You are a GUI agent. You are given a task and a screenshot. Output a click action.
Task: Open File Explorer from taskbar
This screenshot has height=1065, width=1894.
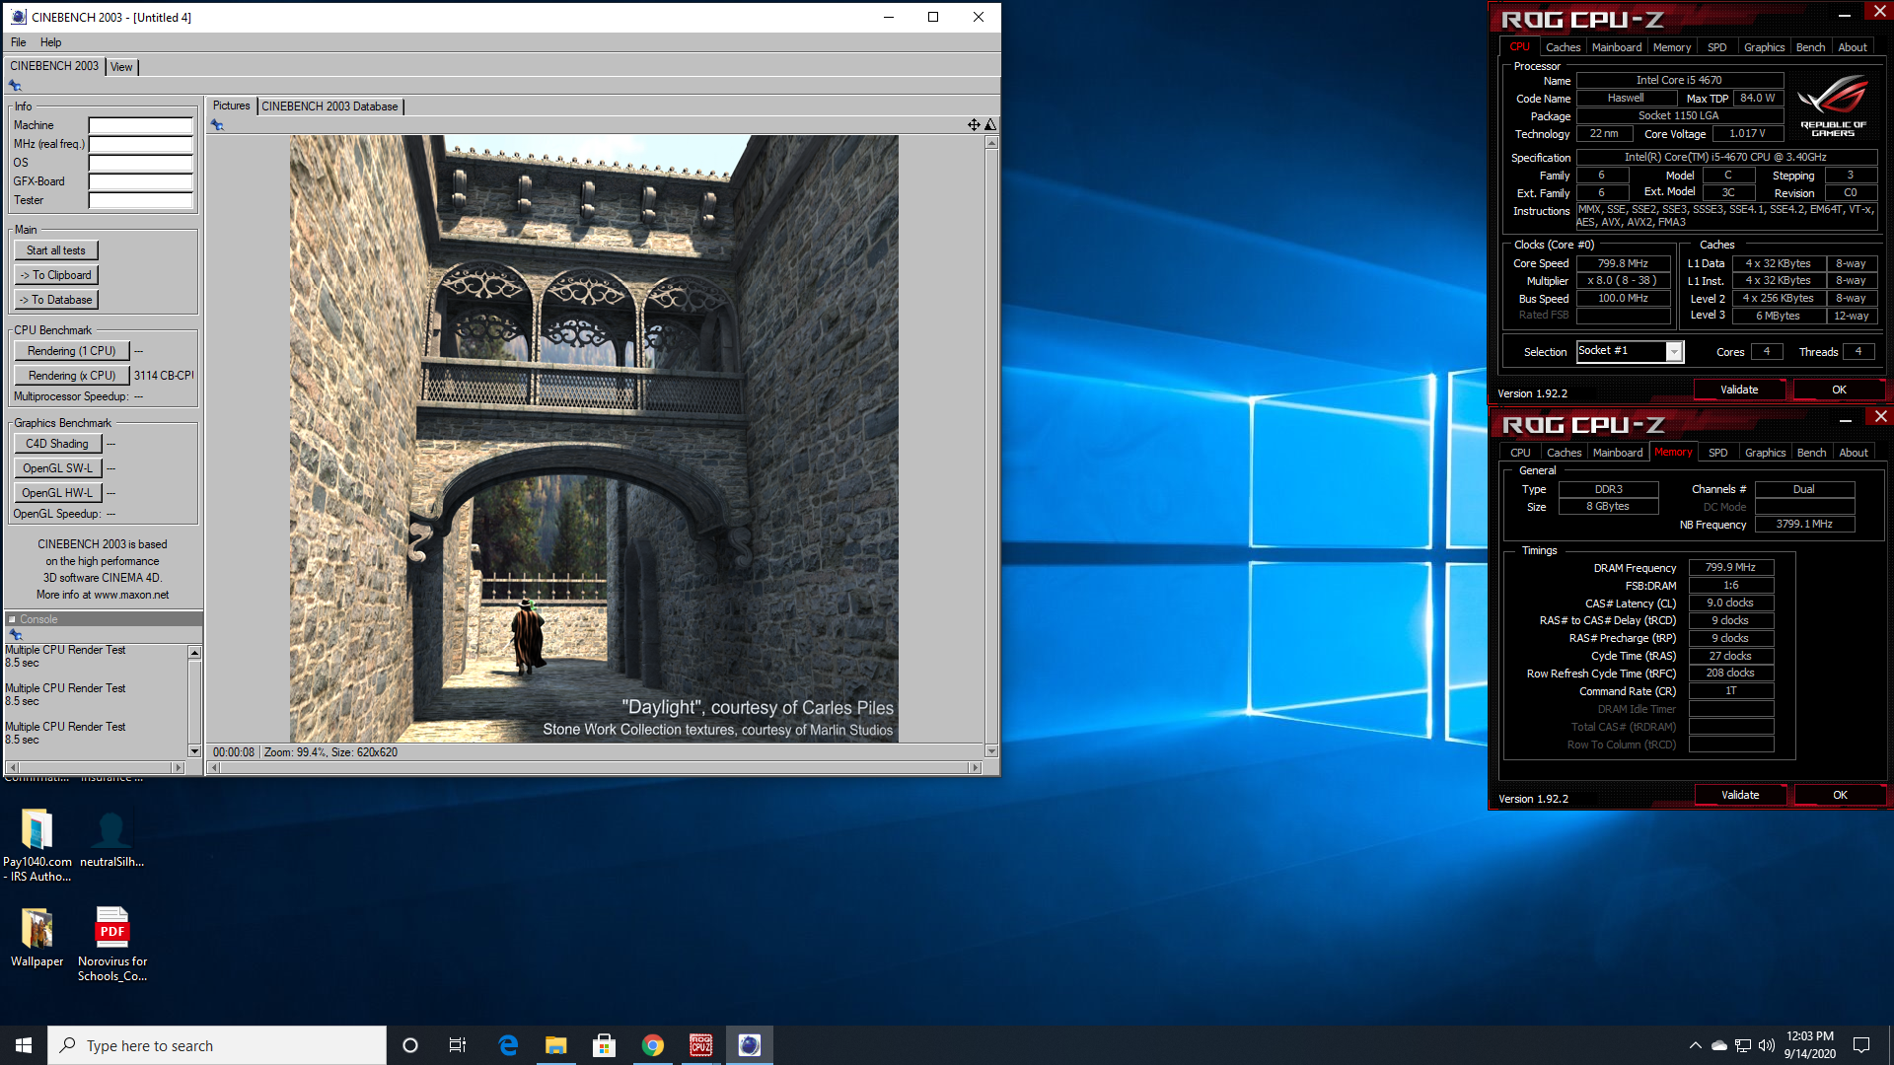tap(556, 1045)
